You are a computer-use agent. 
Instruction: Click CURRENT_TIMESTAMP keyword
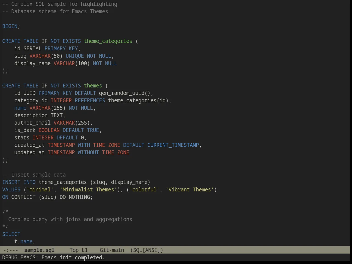coord(173,145)
